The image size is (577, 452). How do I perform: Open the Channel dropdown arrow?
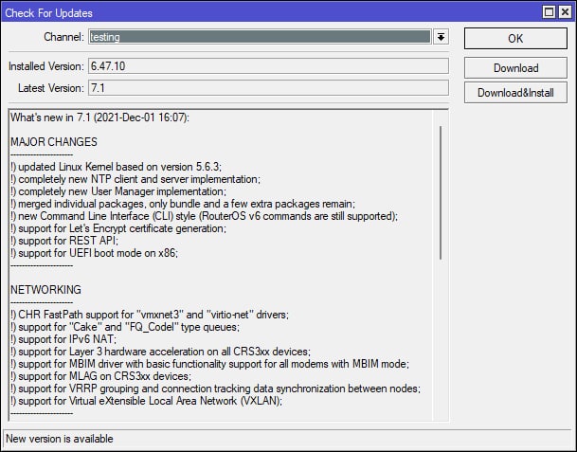(x=441, y=37)
